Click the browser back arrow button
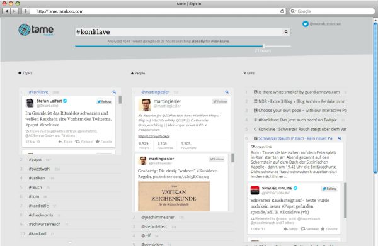Screen dimensions: 378x246 [x=6, y=11]
